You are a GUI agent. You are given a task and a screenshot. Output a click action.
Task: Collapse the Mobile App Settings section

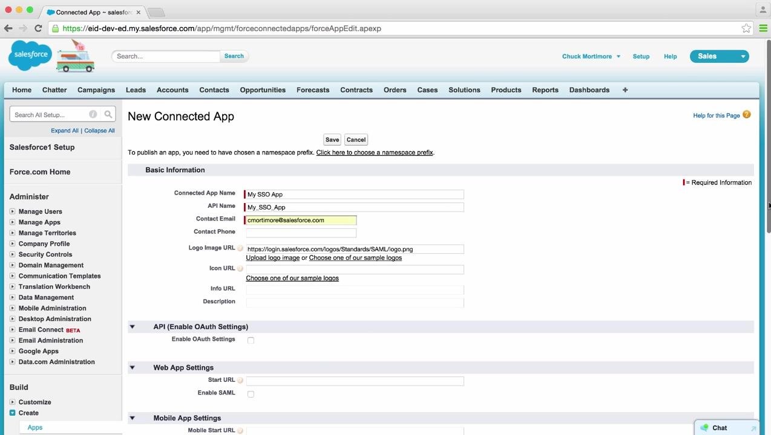click(x=132, y=418)
